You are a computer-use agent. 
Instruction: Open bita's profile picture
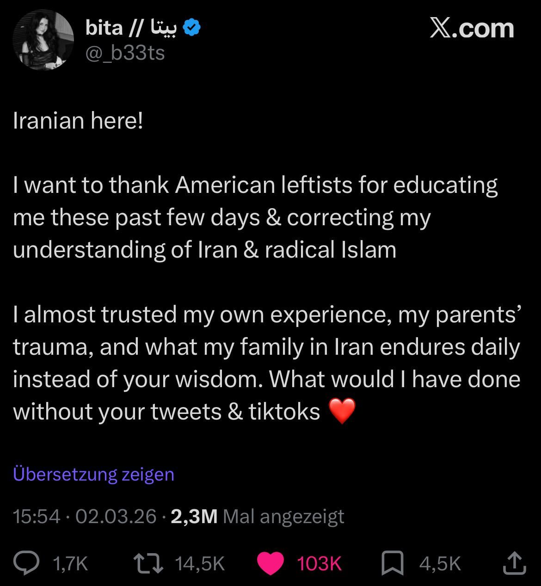43,40
